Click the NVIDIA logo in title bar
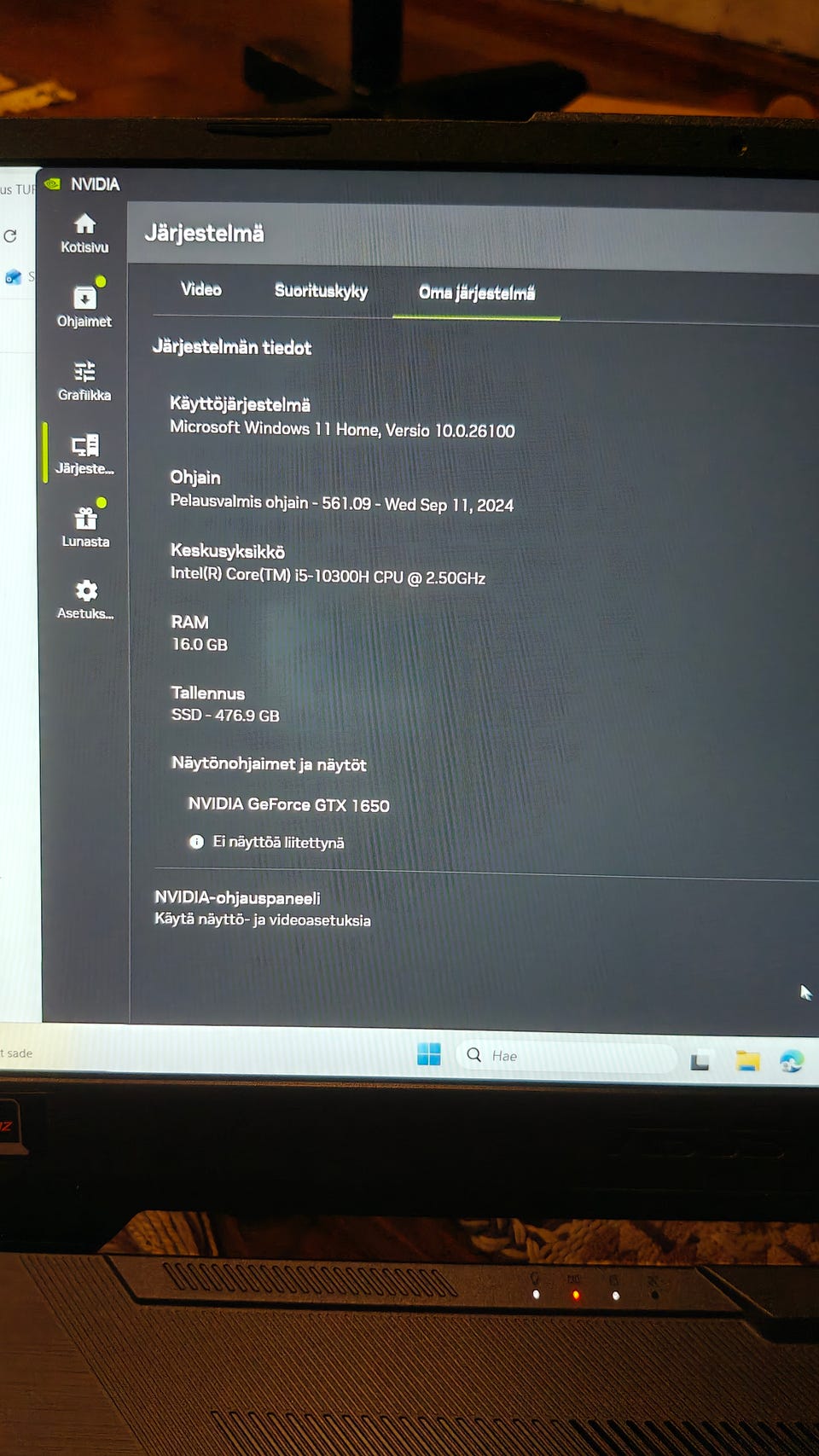The height and width of the screenshot is (1456, 819). tap(53, 183)
